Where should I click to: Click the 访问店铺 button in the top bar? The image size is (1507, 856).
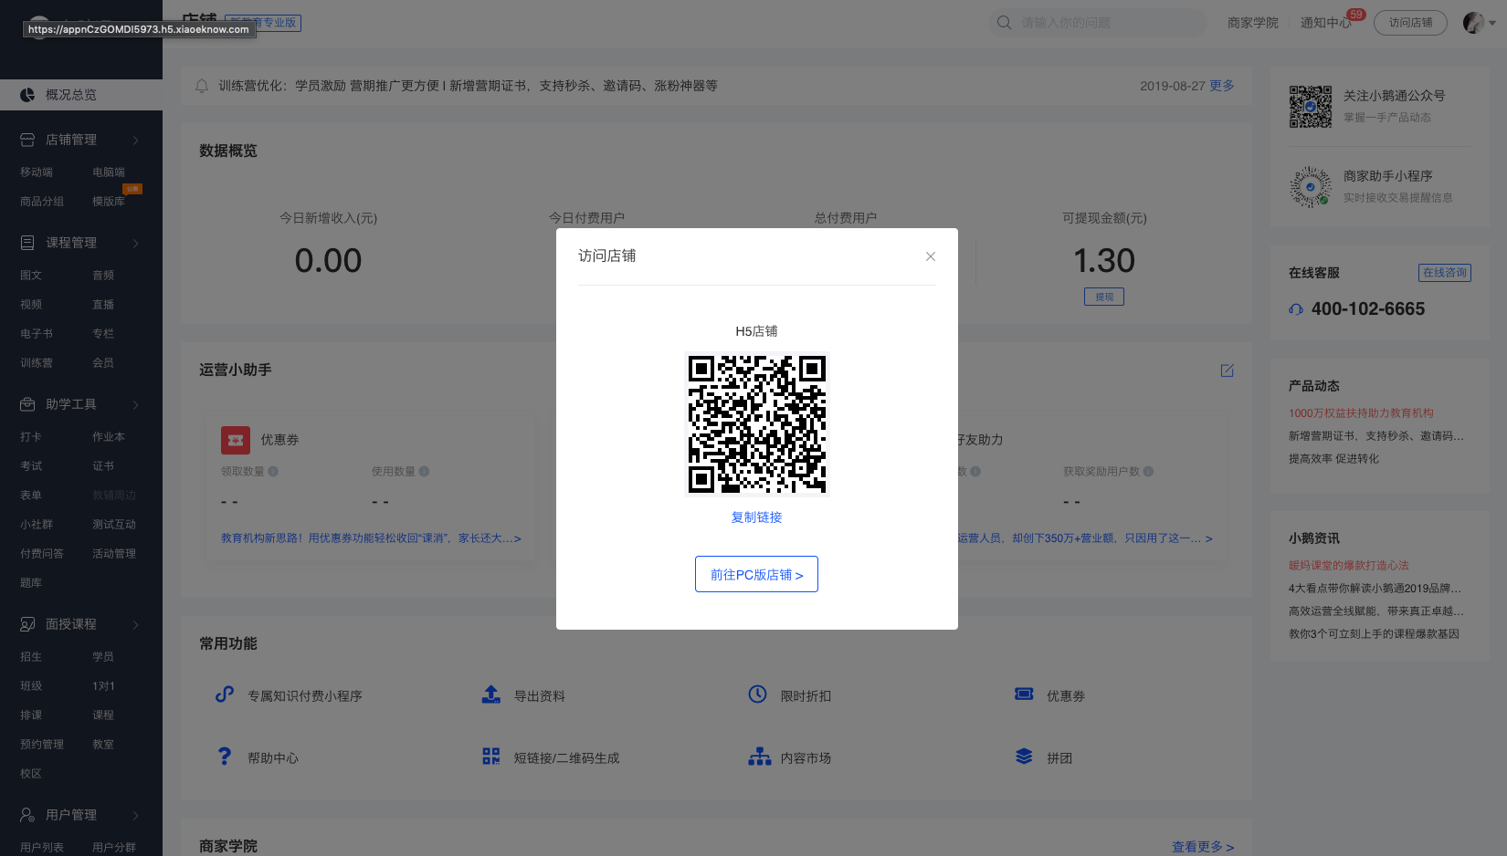click(x=1410, y=23)
